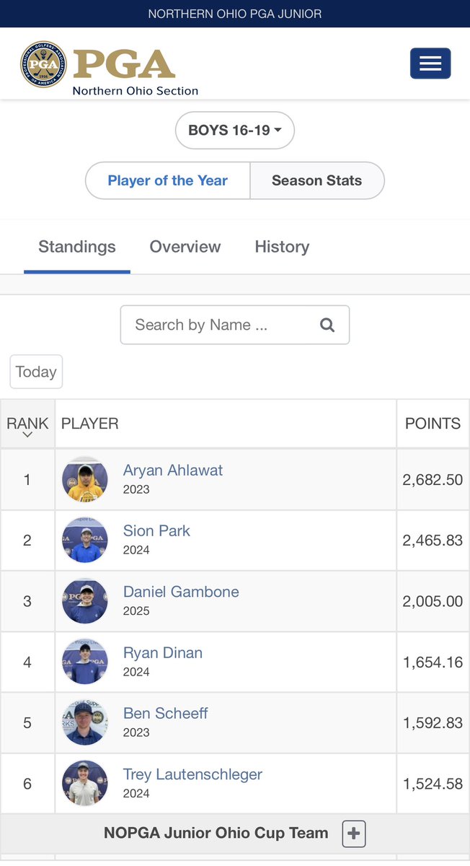Click the POINTS column header
Viewport: 470px width, 866px height.
tap(433, 424)
